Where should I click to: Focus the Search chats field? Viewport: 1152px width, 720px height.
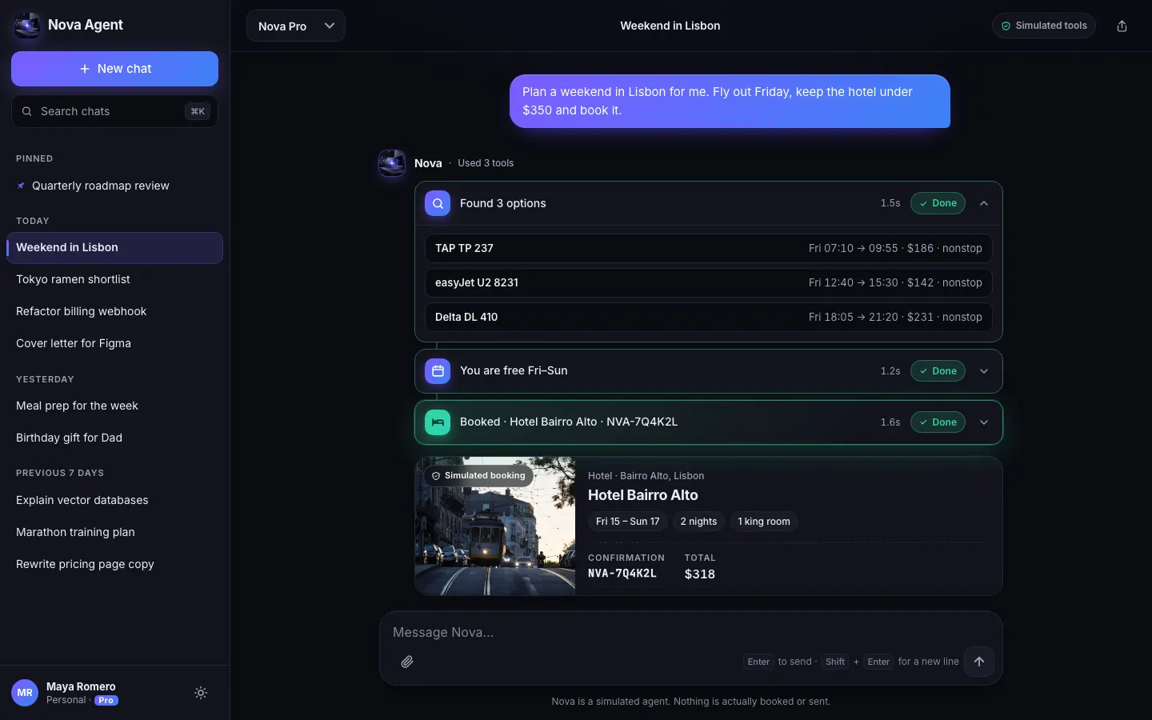click(114, 111)
